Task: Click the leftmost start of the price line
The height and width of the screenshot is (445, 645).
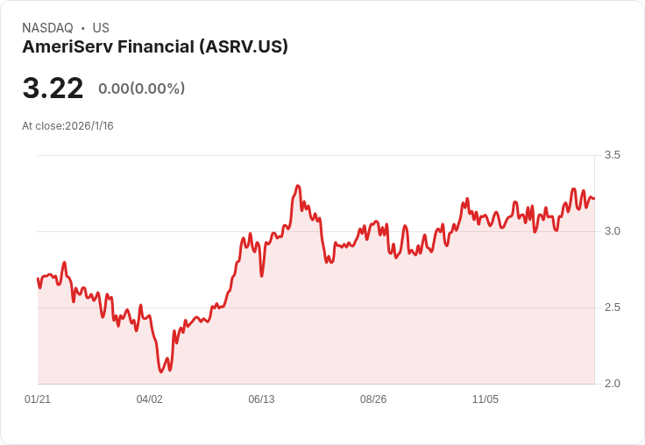Action: (38, 279)
